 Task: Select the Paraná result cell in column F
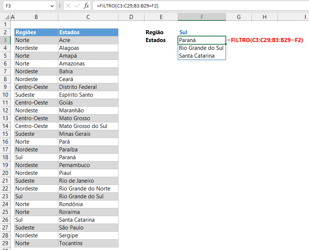202,40
